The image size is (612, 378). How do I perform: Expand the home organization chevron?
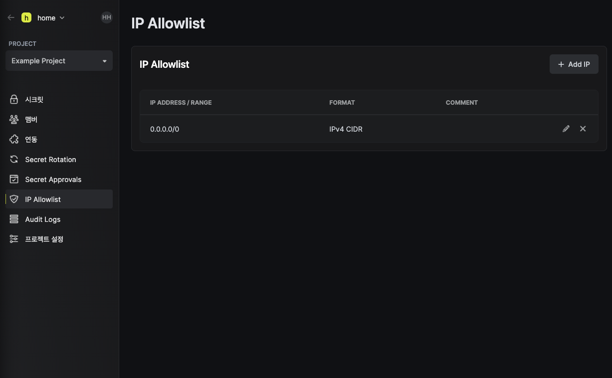pos(62,18)
